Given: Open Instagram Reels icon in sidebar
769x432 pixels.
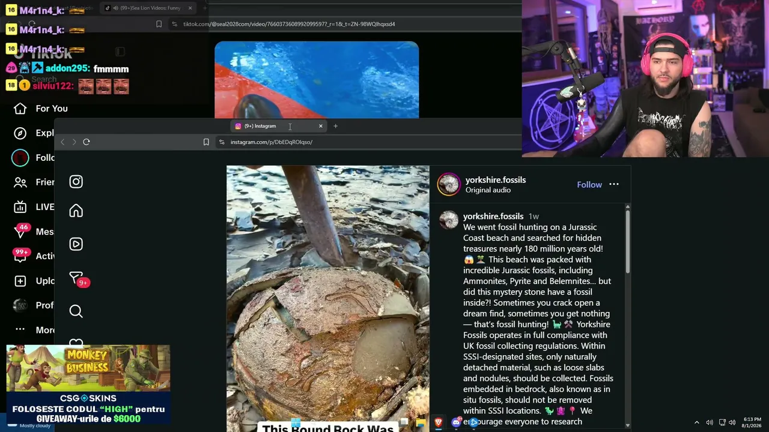Looking at the screenshot, I should 76,244.
